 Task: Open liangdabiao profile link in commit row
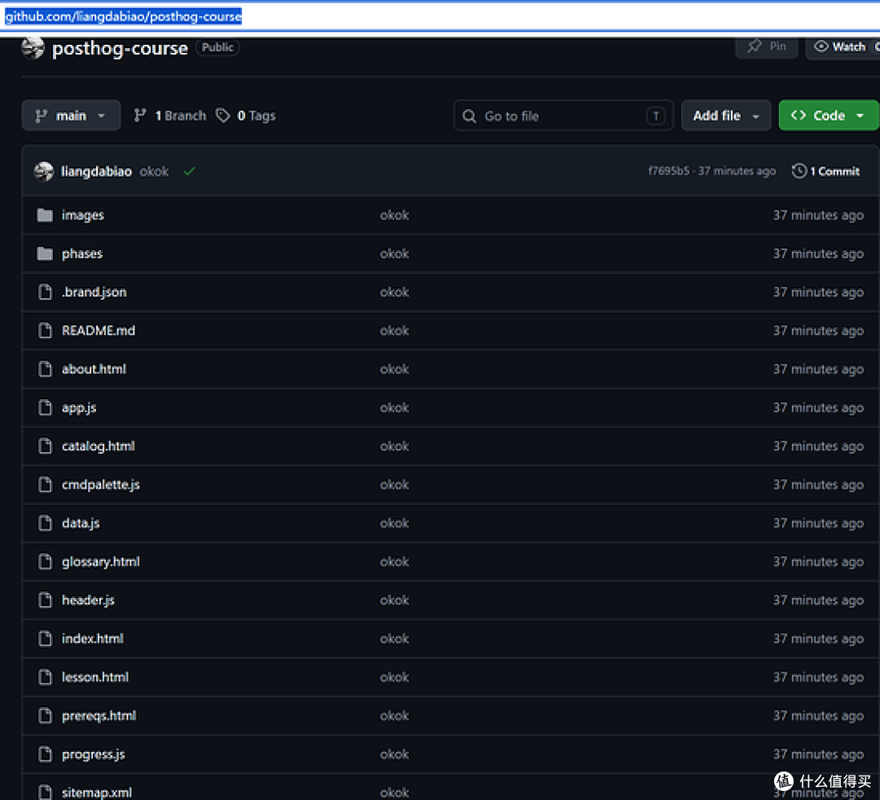[x=96, y=171]
